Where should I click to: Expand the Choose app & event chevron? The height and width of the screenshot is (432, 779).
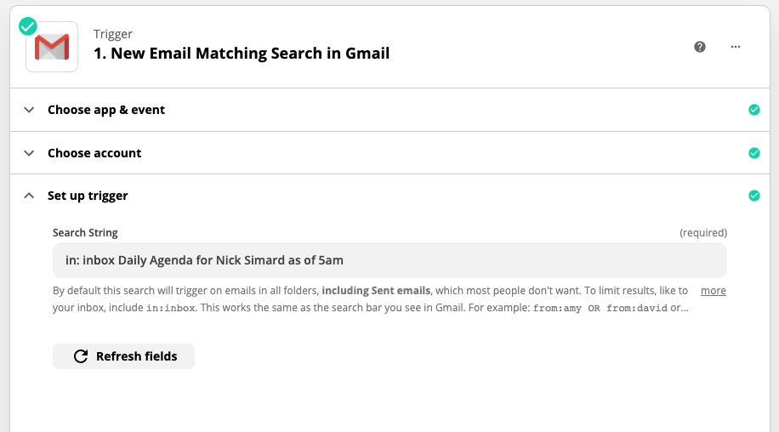29,110
